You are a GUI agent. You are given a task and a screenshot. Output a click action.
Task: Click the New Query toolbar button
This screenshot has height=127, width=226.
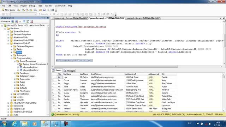pyautogui.click(x=8, y=10)
